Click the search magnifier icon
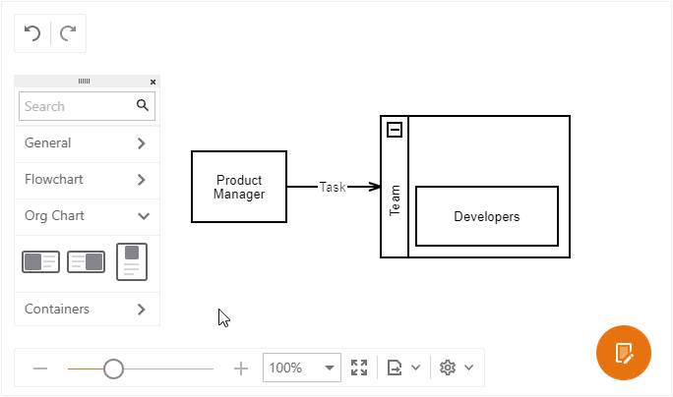Image resolution: width=673 pixels, height=397 pixels. point(143,105)
